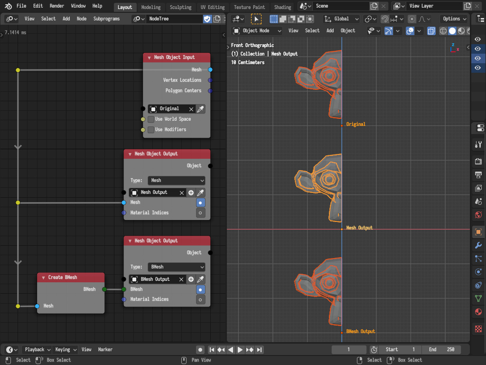
Task: Open the Subprograms menu
Action: (x=106, y=19)
